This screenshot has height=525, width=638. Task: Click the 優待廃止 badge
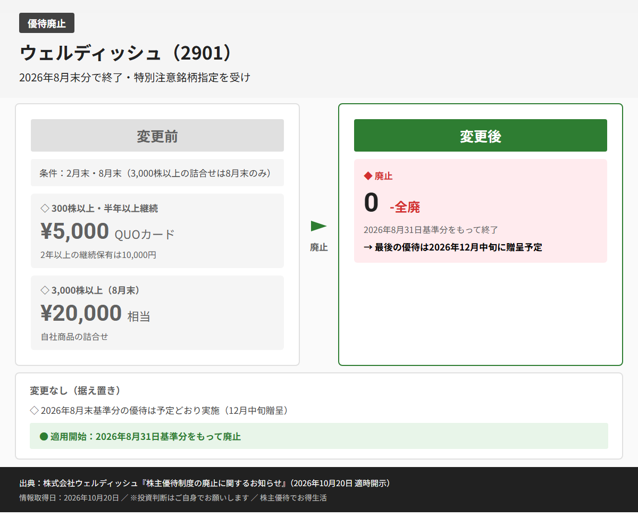(47, 23)
